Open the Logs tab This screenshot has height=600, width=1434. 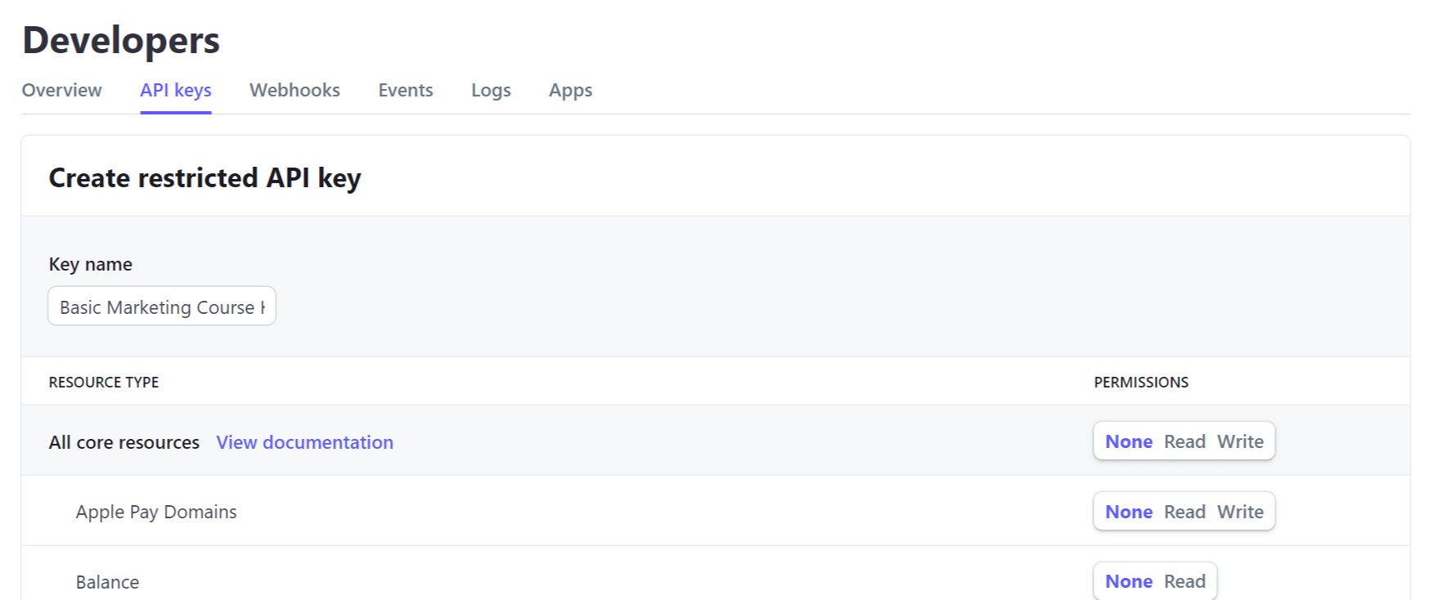pos(491,90)
